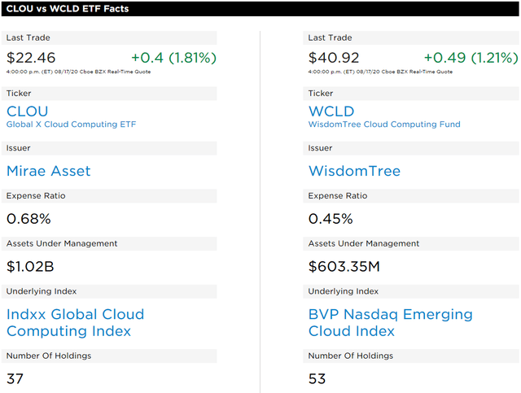Select the 0.68% expense ratio value

(x=29, y=219)
